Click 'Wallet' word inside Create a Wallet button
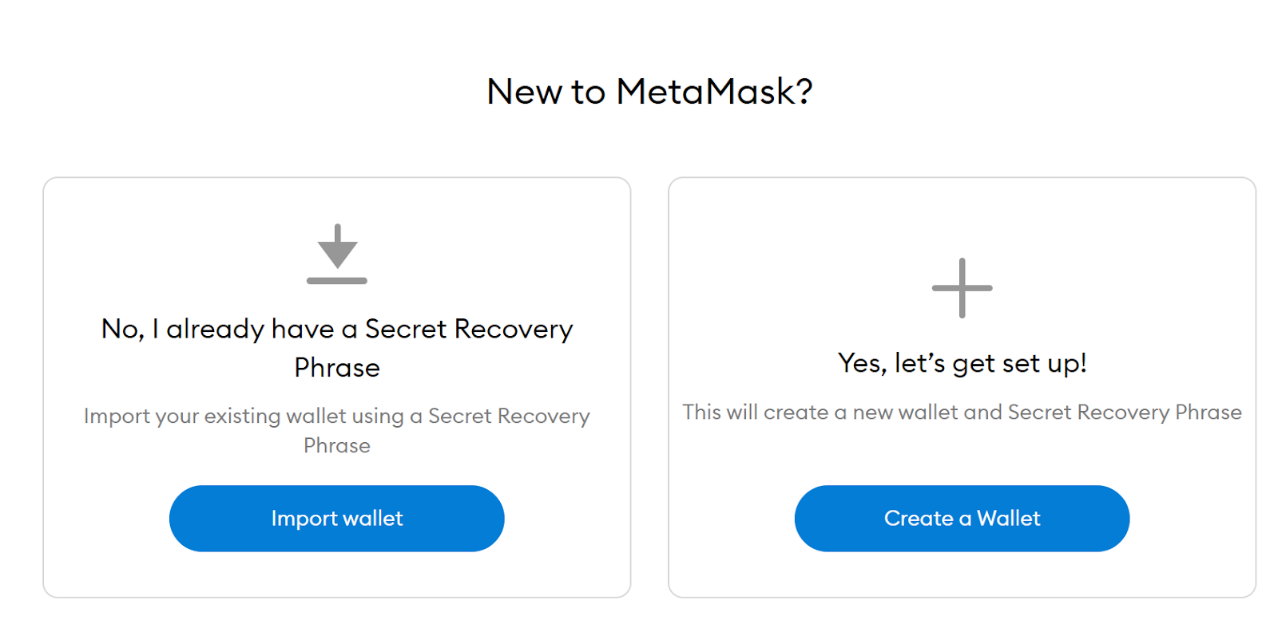The height and width of the screenshot is (624, 1278). (x=1009, y=519)
